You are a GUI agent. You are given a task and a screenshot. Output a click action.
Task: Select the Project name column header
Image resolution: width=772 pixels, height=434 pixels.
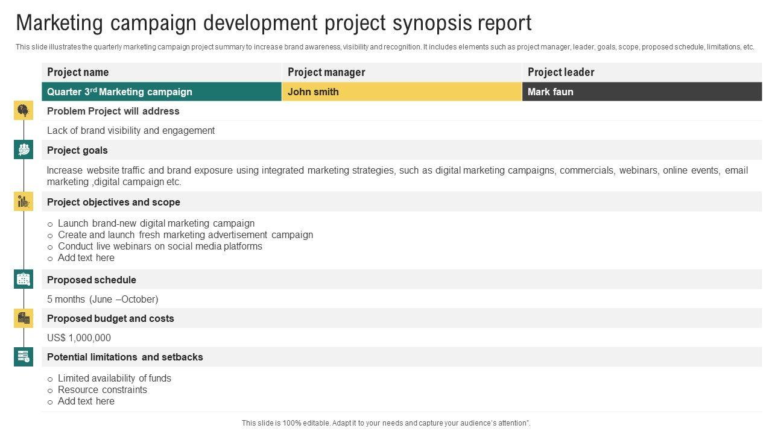tap(78, 72)
